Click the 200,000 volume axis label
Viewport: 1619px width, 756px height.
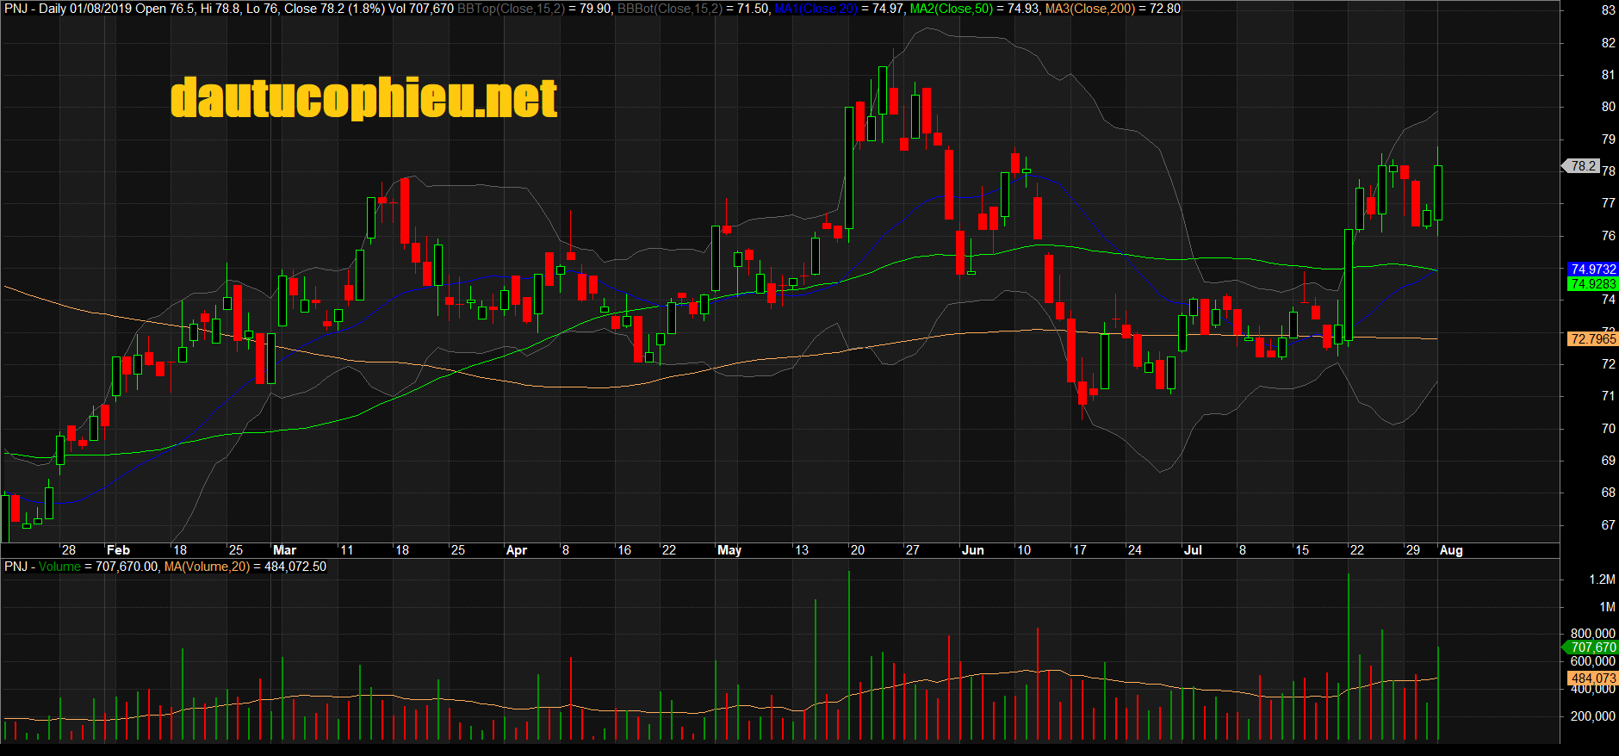[x=1593, y=716]
